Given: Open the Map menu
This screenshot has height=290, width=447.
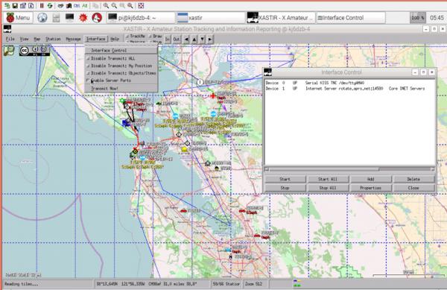Looking at the screenshot, I should (37, 39).
